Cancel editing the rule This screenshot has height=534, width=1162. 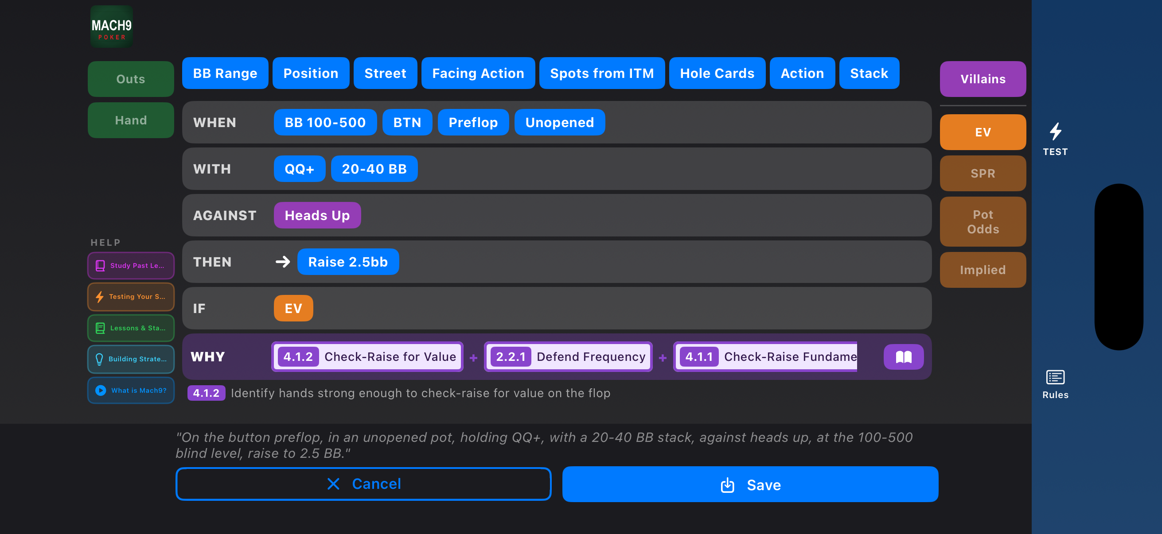[363, 484]
